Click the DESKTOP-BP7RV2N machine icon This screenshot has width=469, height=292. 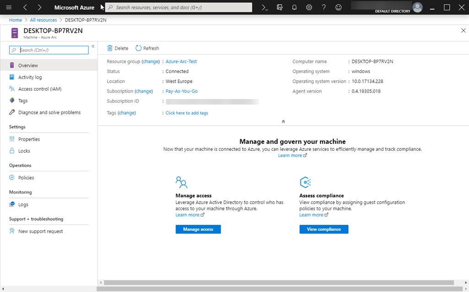[14, 33]
